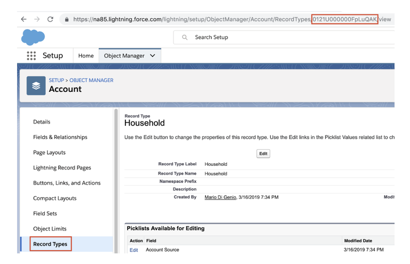Click the Account page title
Viewport: 410px width, 264px height.
point(65,89)
